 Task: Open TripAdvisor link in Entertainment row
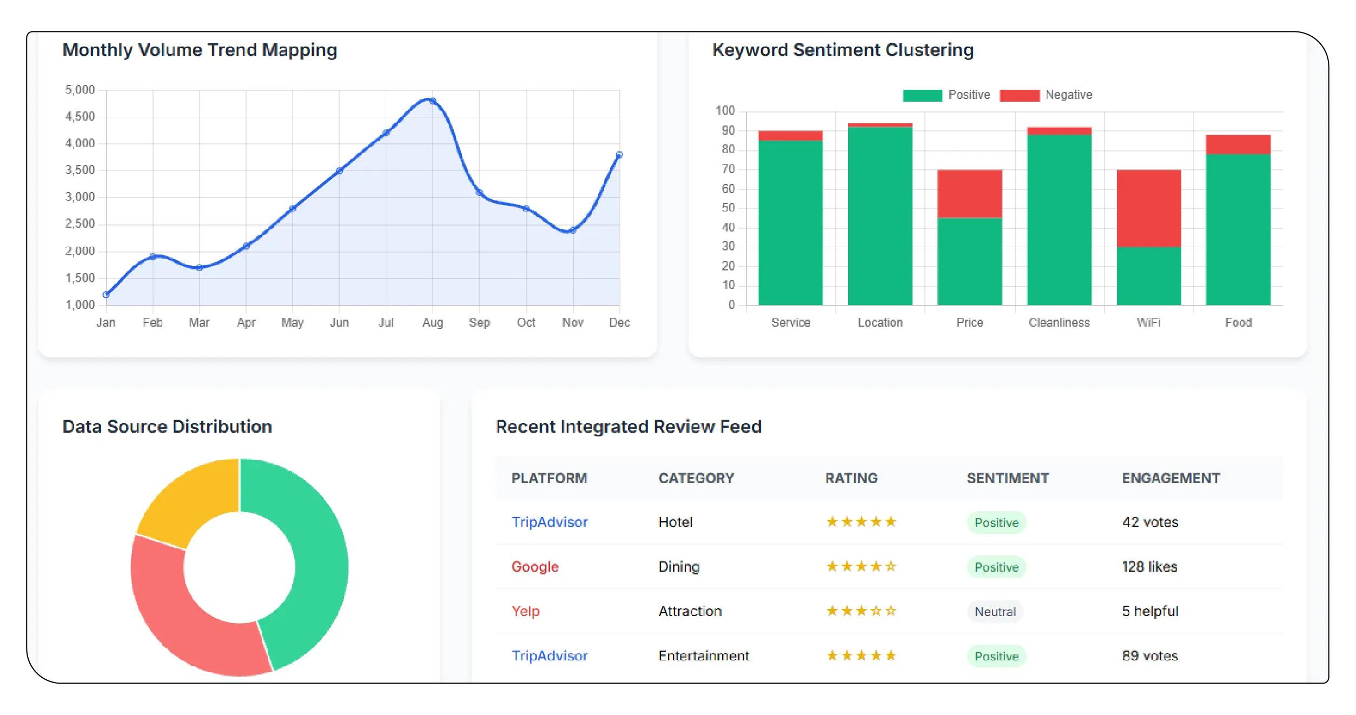click(x=549, y=656)
